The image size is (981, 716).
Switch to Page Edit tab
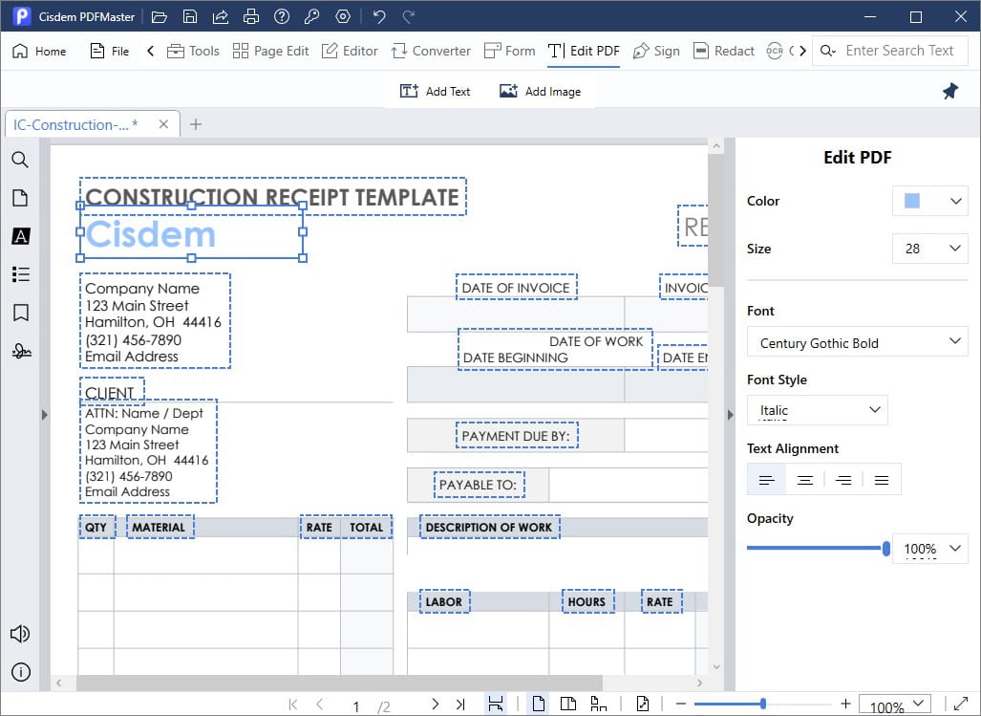[270, 51]
